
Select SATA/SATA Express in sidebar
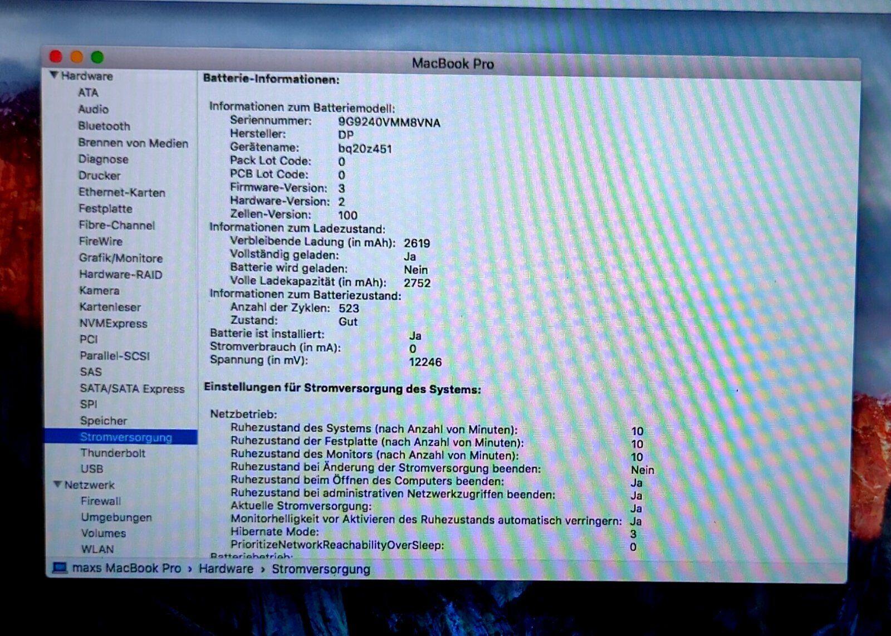pyautogui.click(x=132, y=389)
